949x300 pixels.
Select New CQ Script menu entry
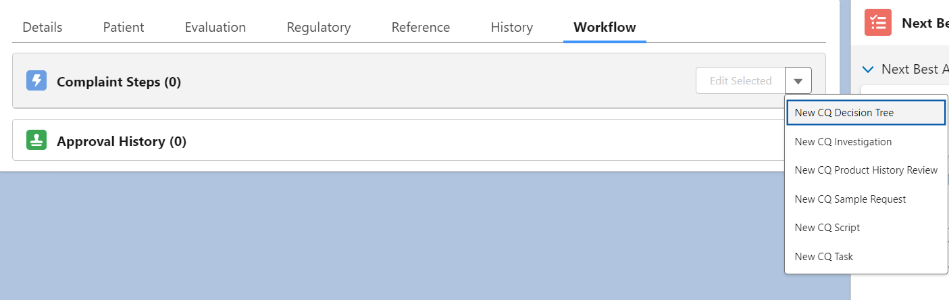pos(827,228)
